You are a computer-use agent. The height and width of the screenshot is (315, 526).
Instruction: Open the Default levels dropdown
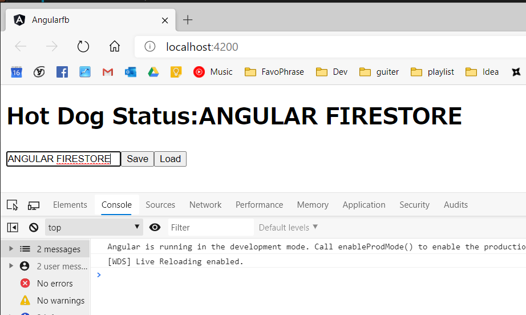click(288, 228)
